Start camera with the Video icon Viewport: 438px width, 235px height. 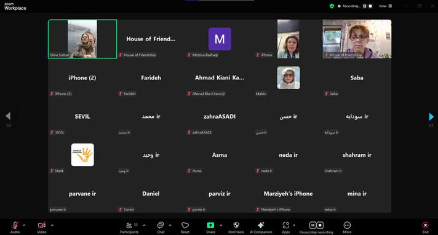(x=42, y=225)
